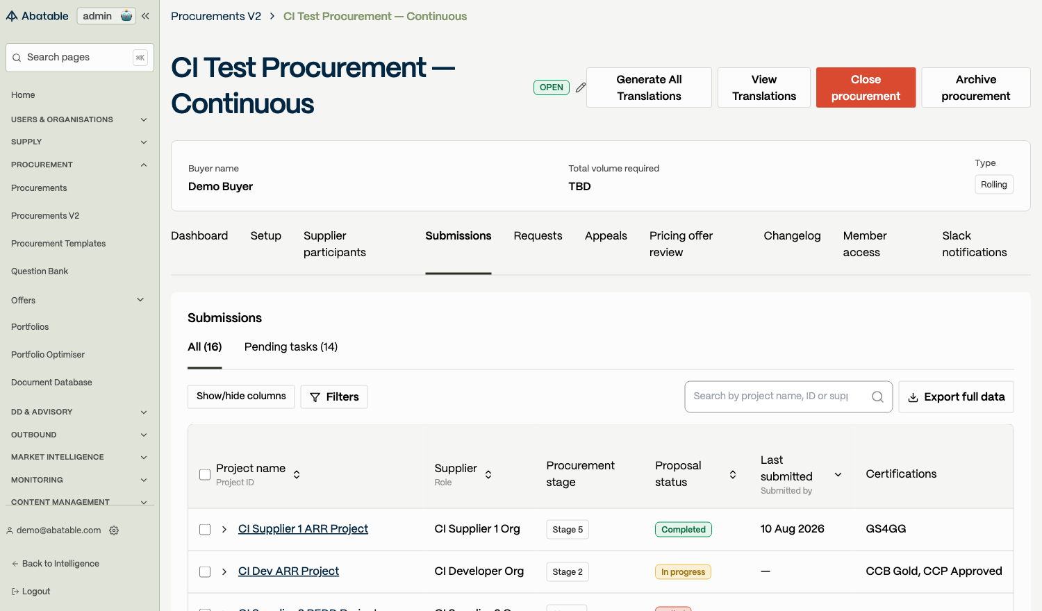Screen dimensions: 1042x611
Task: Click the admin avatar icon
Action: coord(126,16)
